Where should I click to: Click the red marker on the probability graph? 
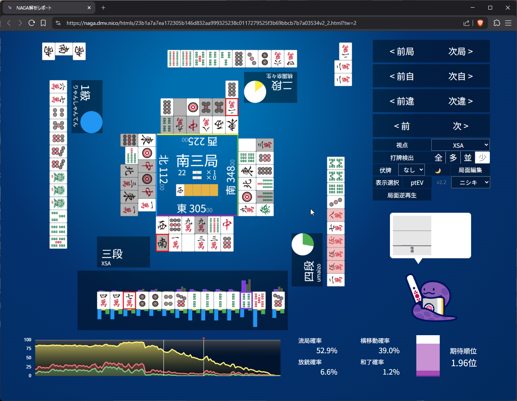pyautogui.click(x=204, y=339)
